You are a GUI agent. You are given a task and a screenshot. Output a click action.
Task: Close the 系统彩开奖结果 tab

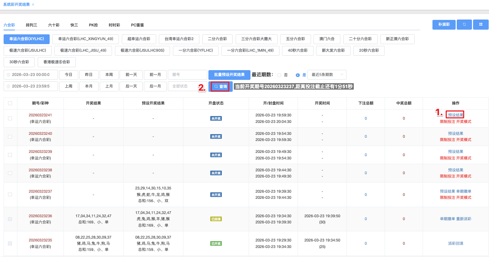33,5
